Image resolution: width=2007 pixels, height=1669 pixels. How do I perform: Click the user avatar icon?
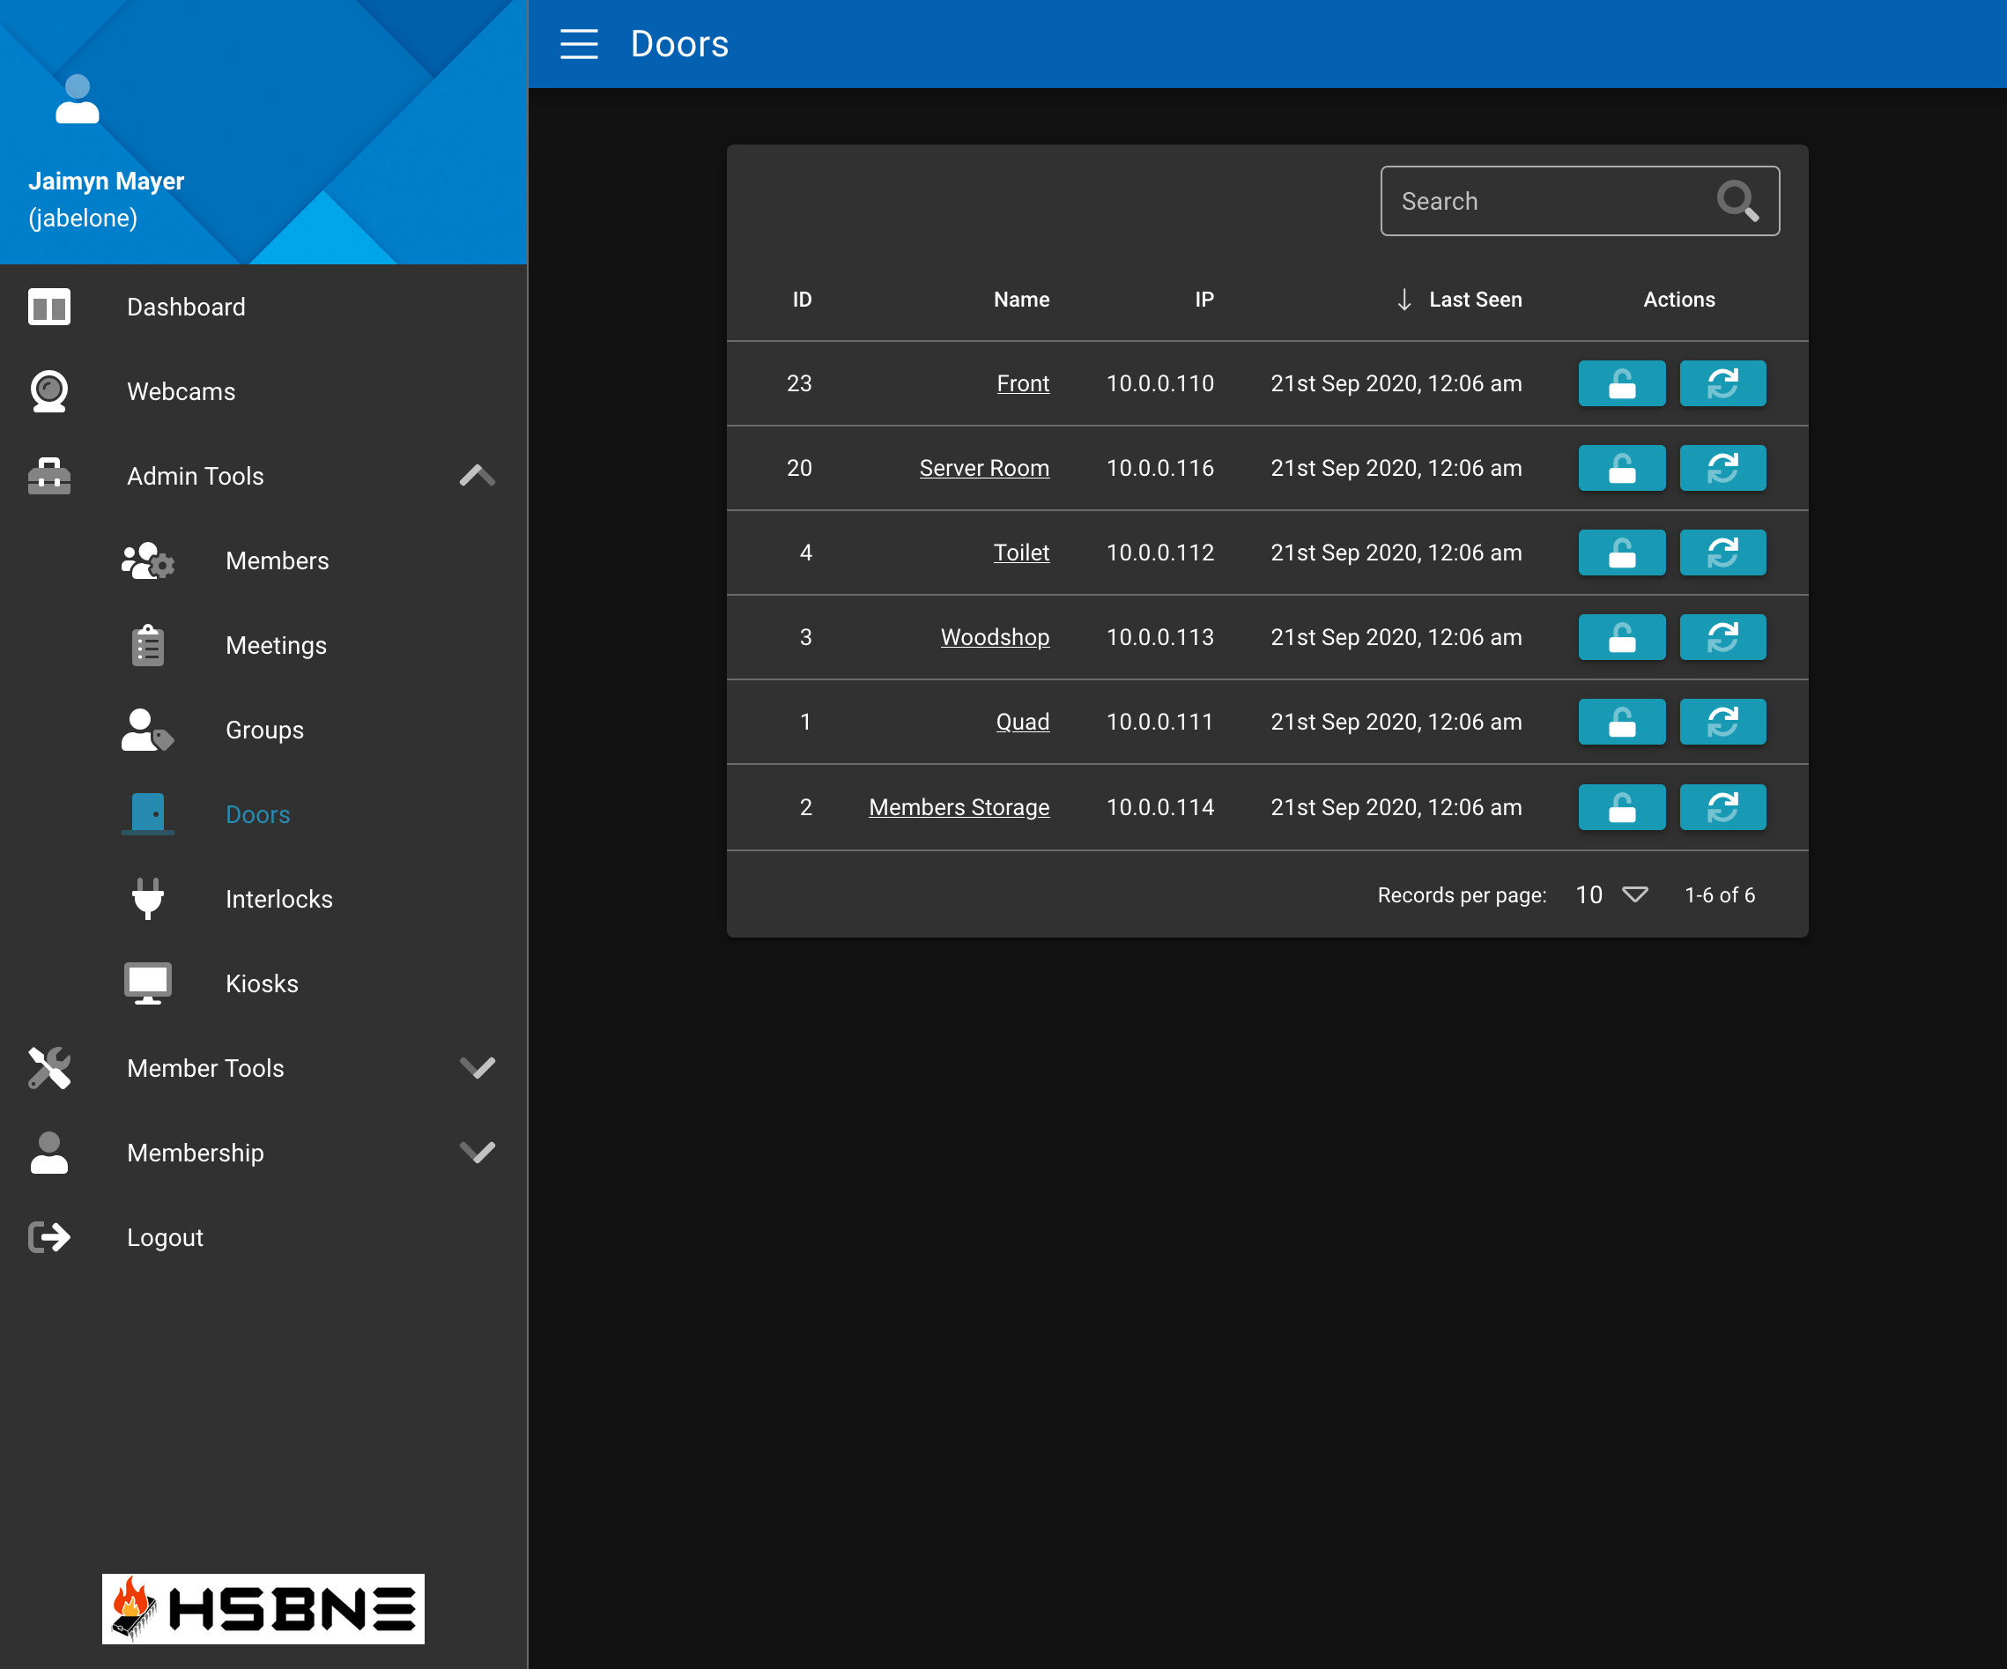pyautogui.click(x=78, y=100)
